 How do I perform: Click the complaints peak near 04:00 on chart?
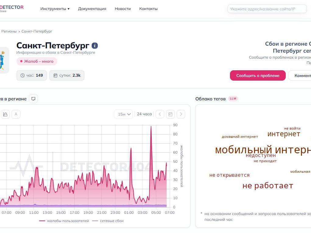[151, 127]
